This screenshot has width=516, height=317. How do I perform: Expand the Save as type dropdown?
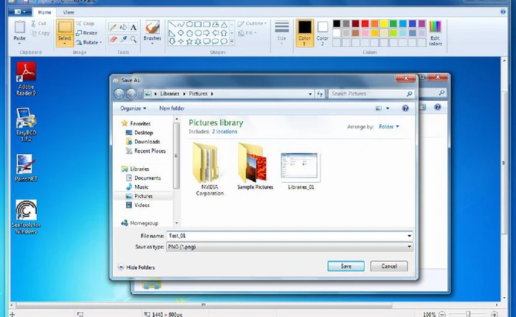[x=409, y=246]
